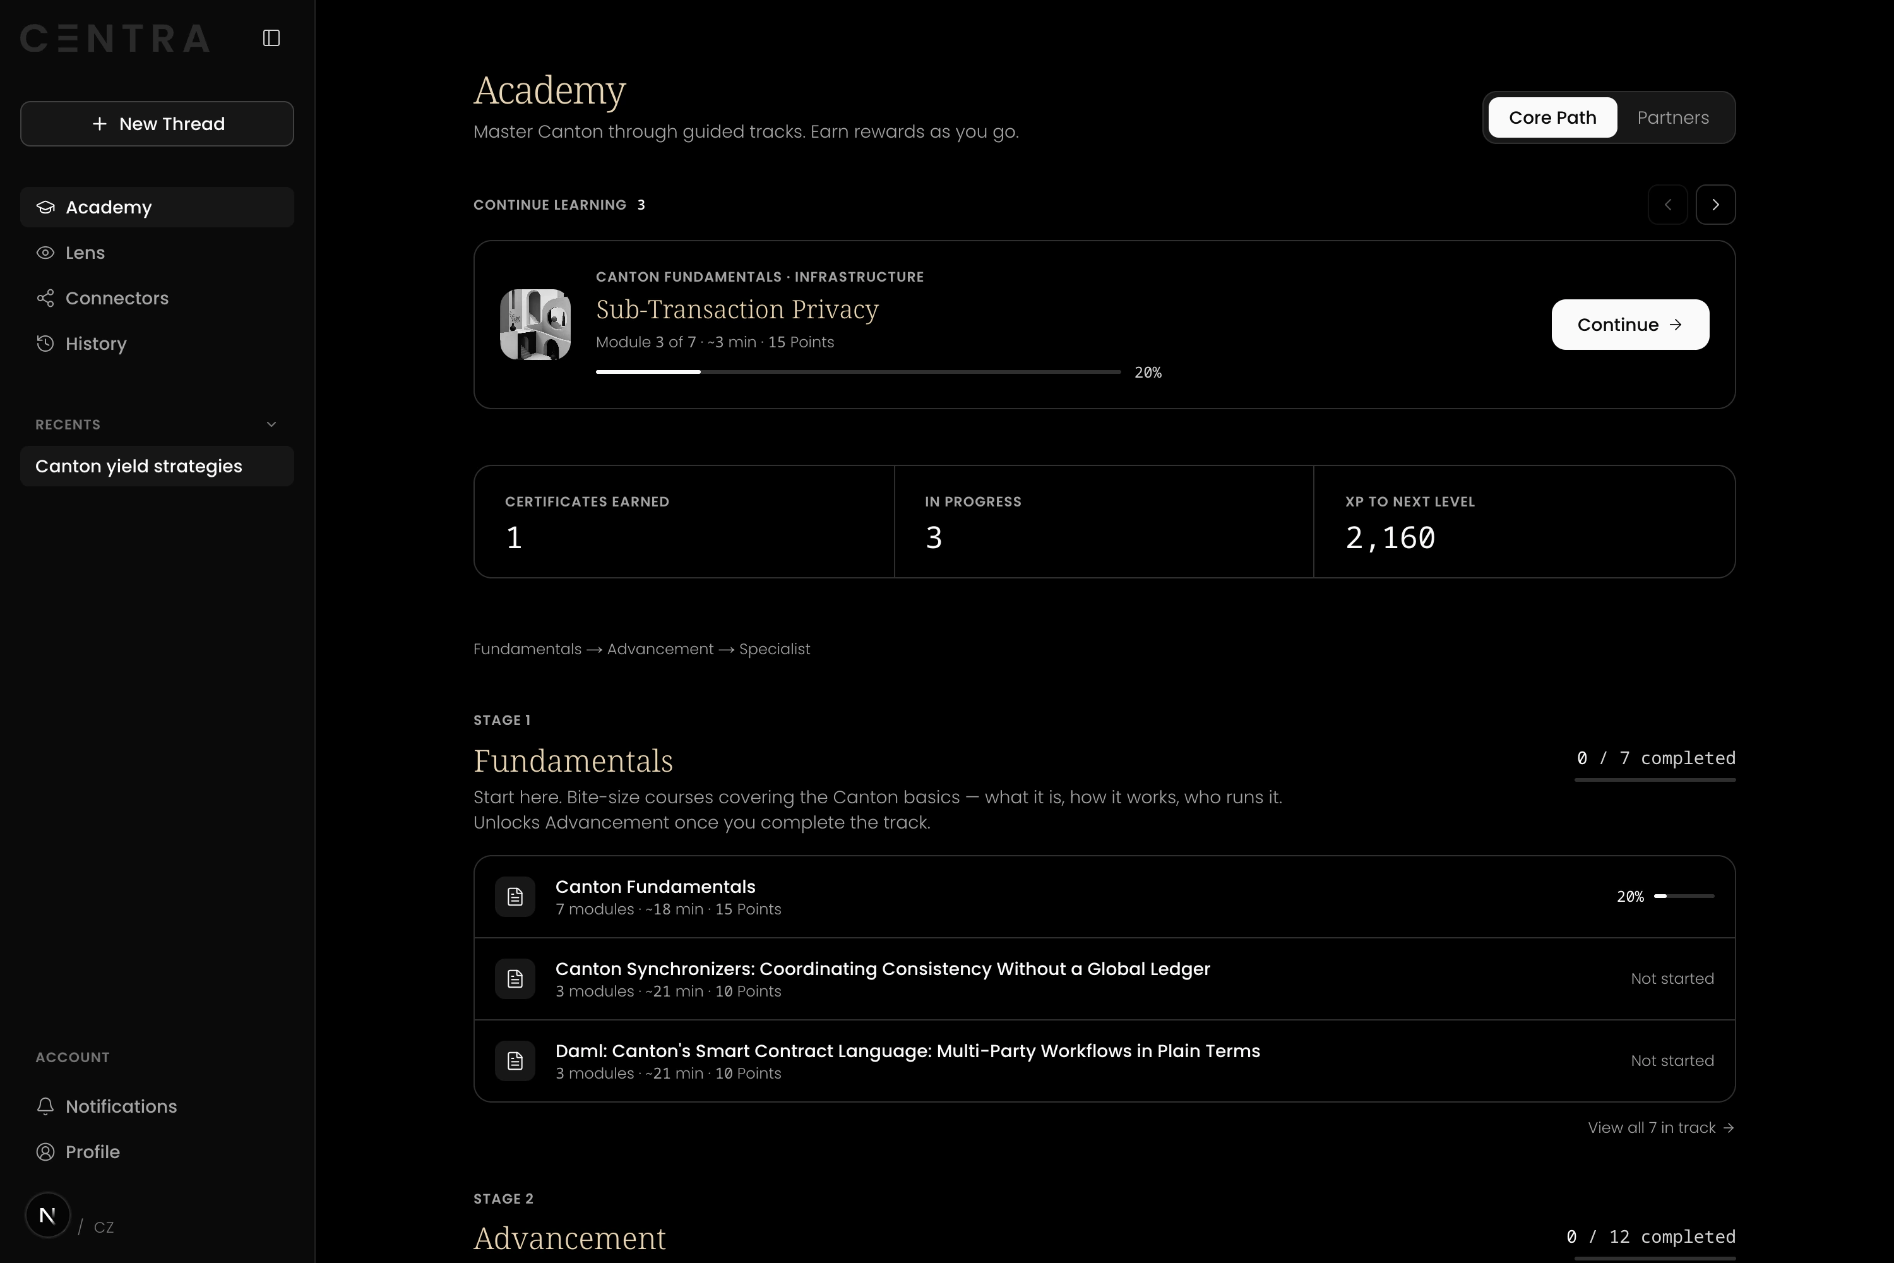Open the Canton Synchronizers course
The width and height of the screenshot is (1894, 1263).
1104,979
